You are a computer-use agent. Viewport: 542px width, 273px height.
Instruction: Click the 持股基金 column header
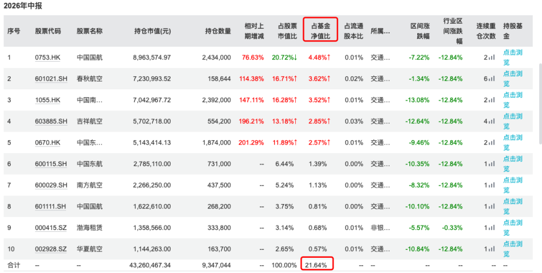coord(513,31)
